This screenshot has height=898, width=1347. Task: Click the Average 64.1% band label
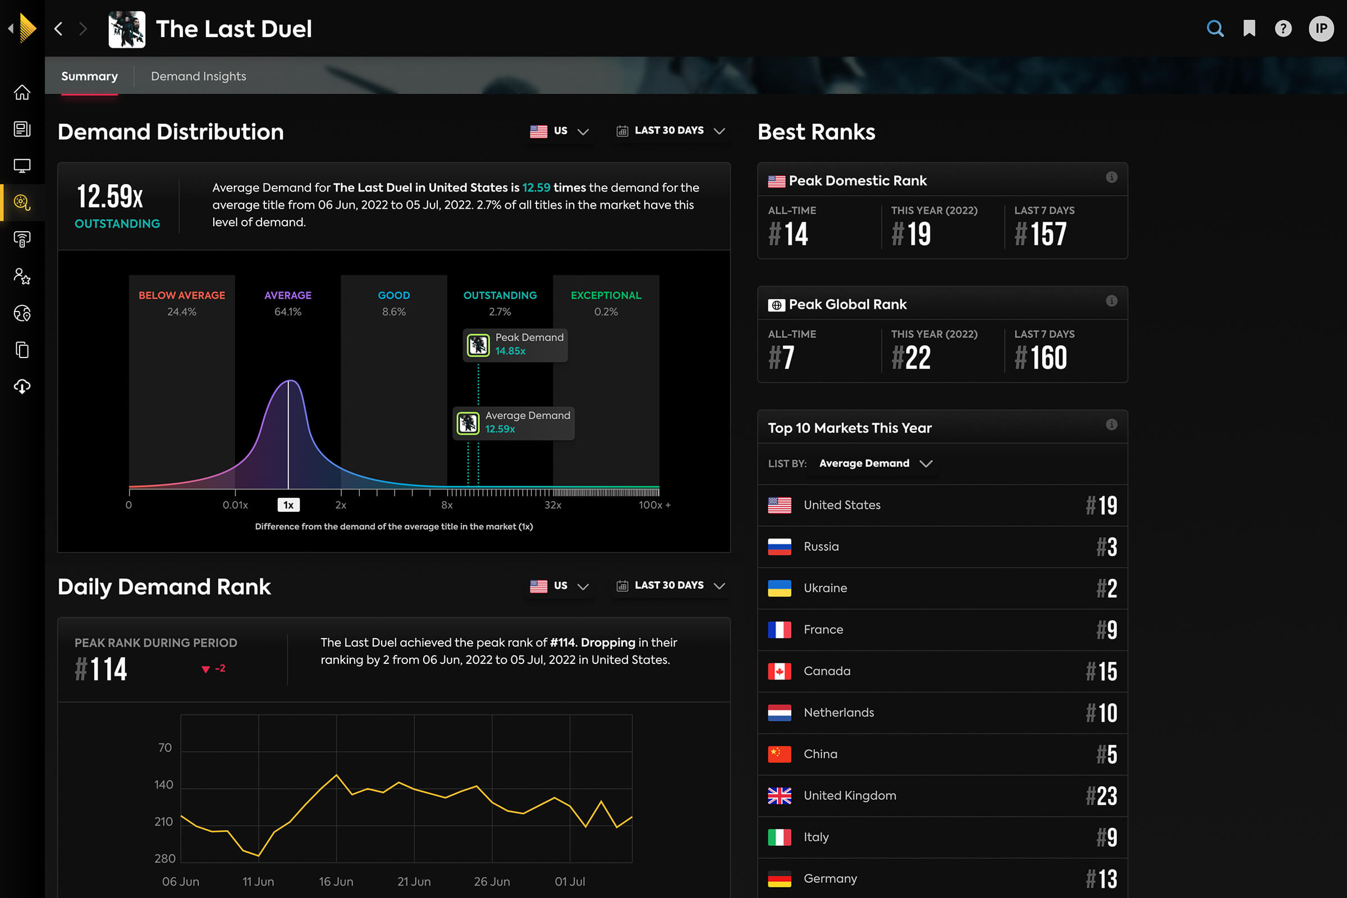(288, 304)
